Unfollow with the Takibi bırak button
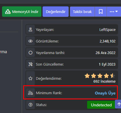This screenshot has width=121, height=113. pos(82,12)
